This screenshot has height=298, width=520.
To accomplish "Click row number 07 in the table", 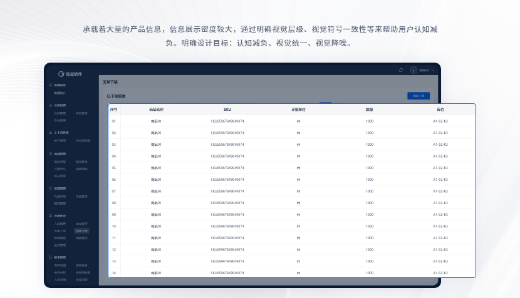I will tap(114, 192).
